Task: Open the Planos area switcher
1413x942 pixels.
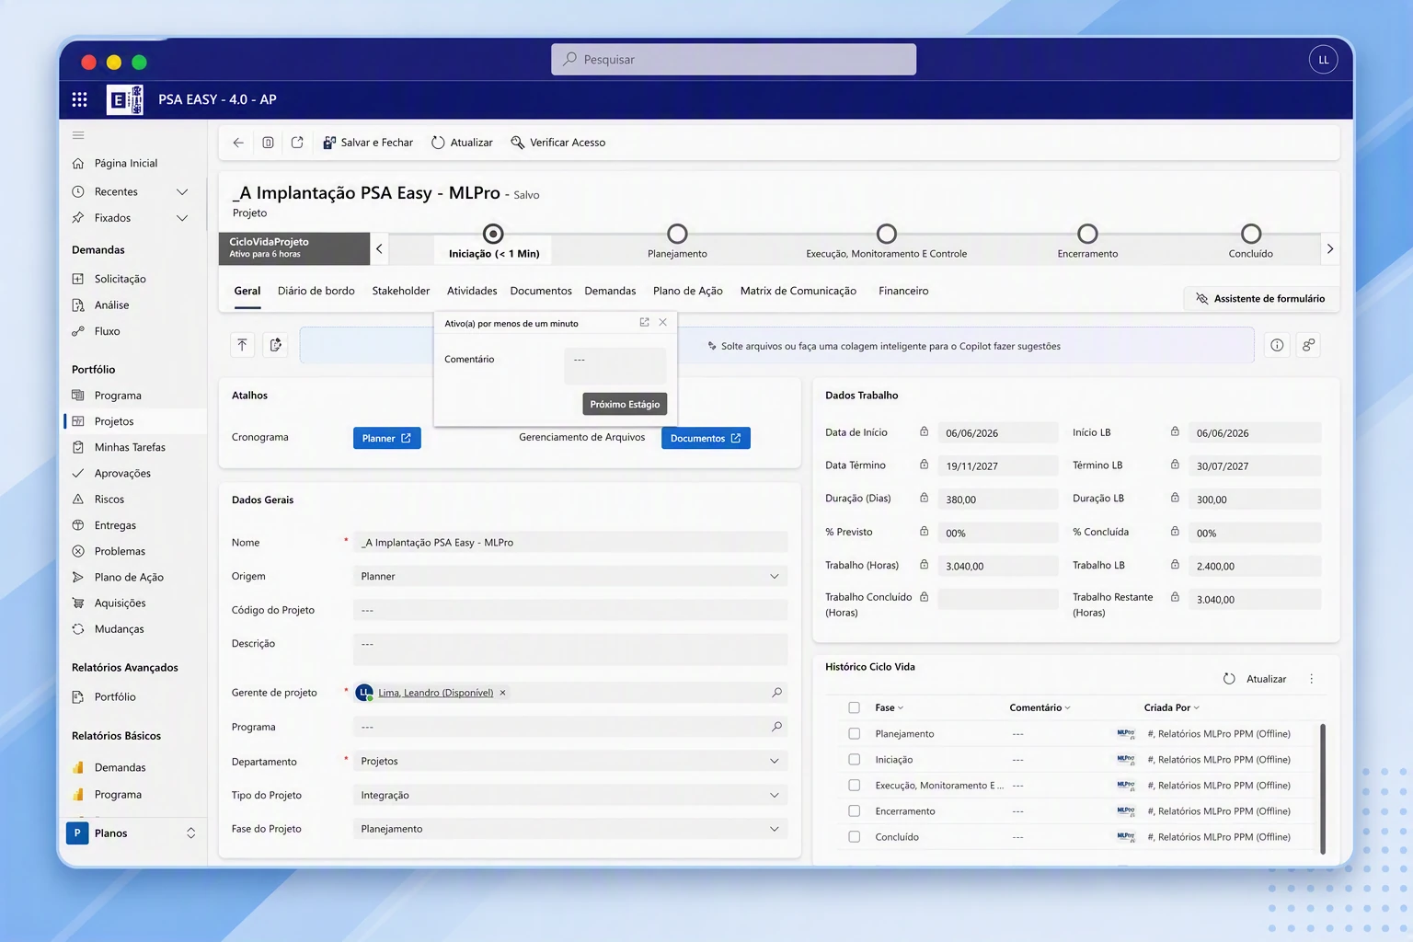Action: click(133, 833)
